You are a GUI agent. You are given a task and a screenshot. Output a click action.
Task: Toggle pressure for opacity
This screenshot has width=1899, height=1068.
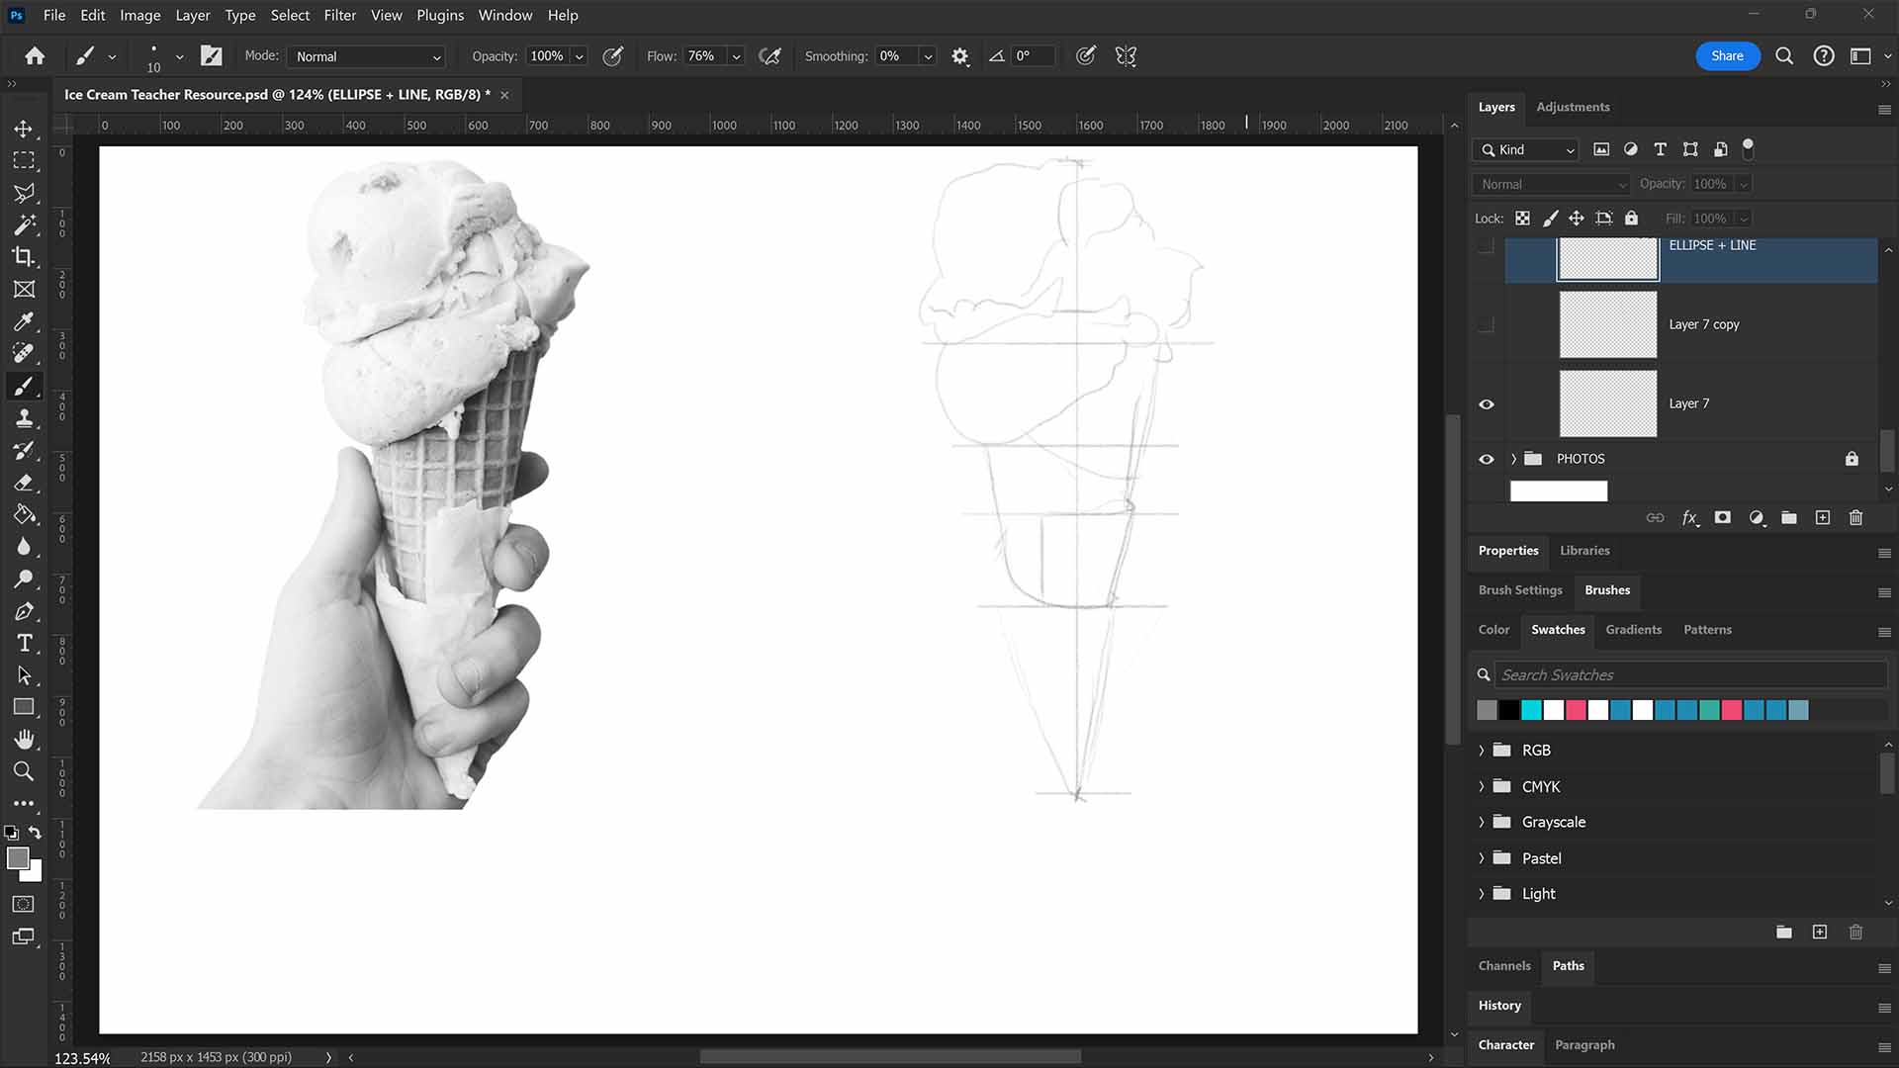[613, 56]
